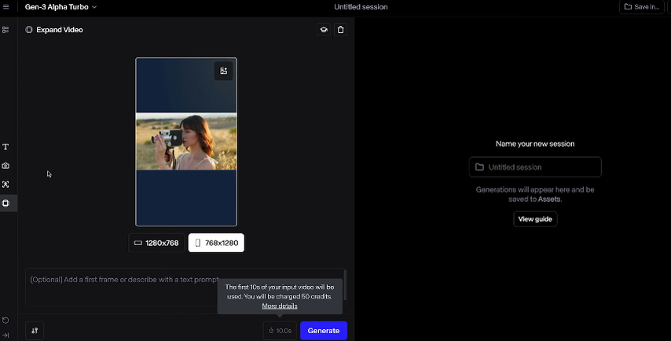
Task: Click the collapse sidebar arrow icon
Action: pyautogui.click(x=5, y=335)
